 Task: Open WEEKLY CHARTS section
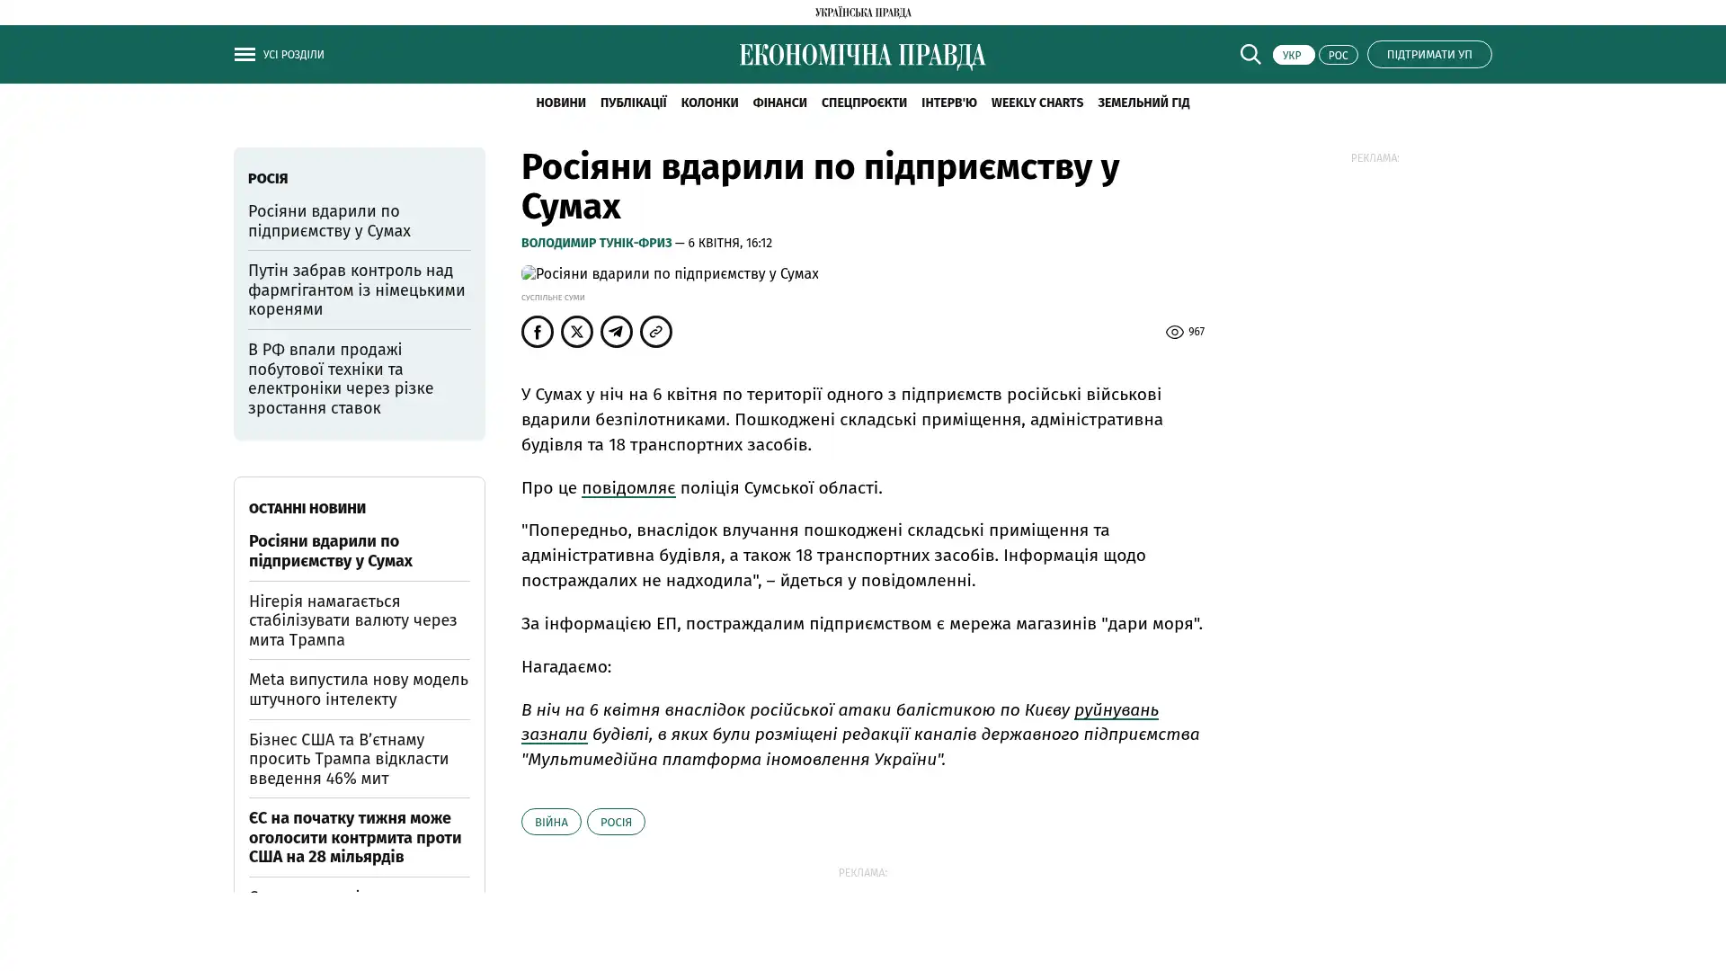[1036, 102]
